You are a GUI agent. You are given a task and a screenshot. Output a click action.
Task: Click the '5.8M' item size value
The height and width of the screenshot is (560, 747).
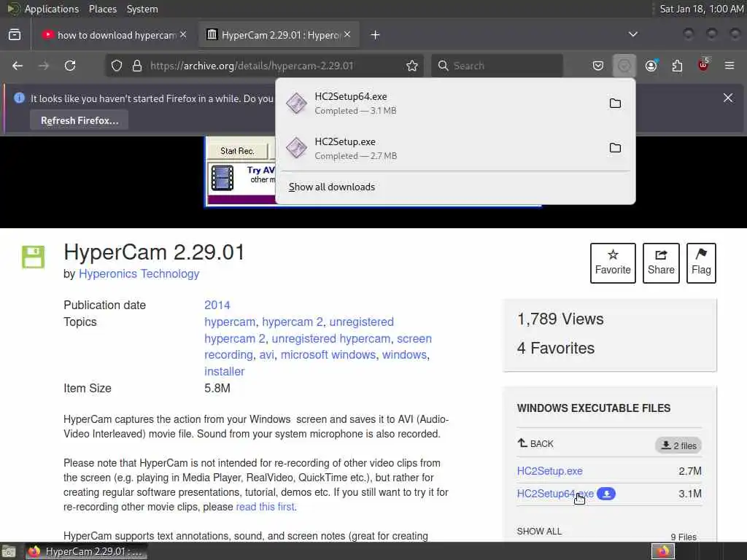point(217,389)
